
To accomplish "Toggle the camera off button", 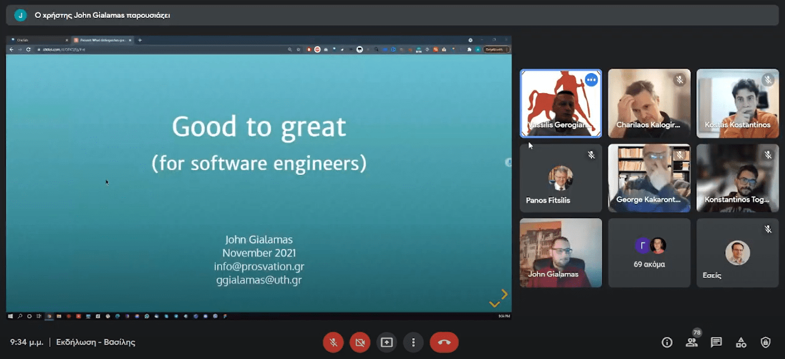I will tap(360, 342).
